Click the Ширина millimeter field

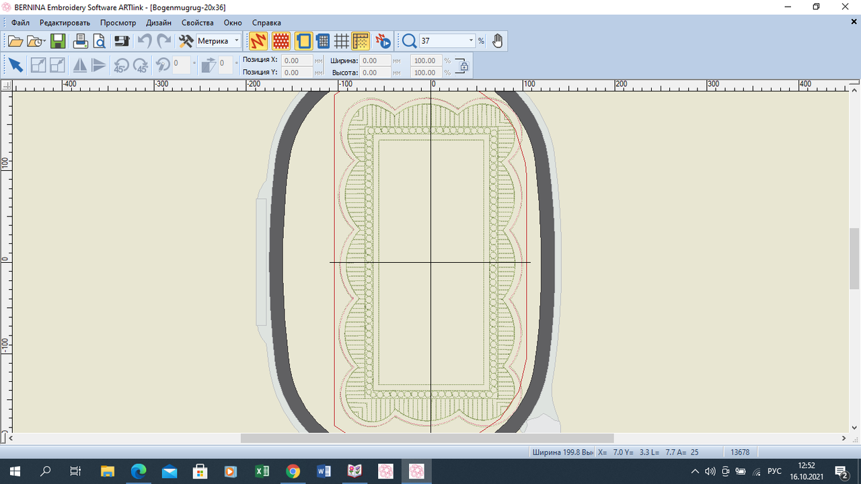[375, 60]
